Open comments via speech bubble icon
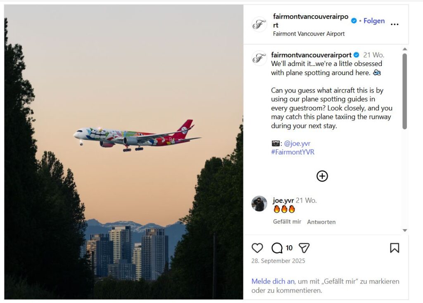The width and height of the screenshot is (423, 303). [277, 248]
